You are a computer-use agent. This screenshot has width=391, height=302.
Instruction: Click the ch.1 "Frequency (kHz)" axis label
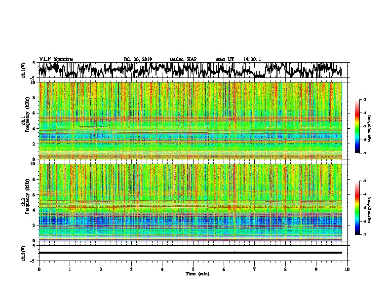point(27,114)
